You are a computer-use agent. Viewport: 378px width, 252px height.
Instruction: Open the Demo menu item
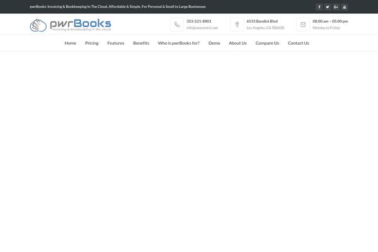214,43
